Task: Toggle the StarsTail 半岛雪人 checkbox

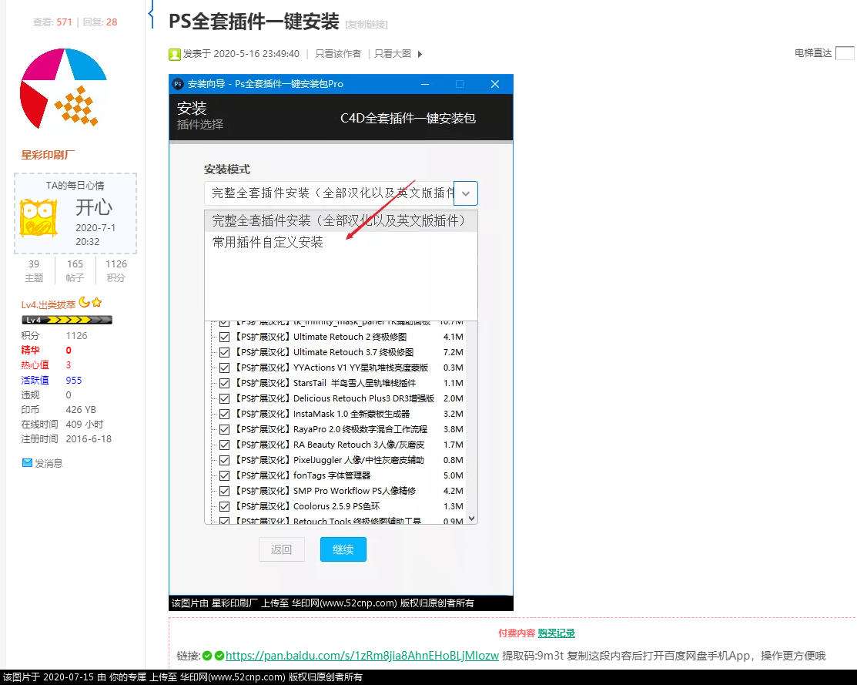Action: coord(224,383)
